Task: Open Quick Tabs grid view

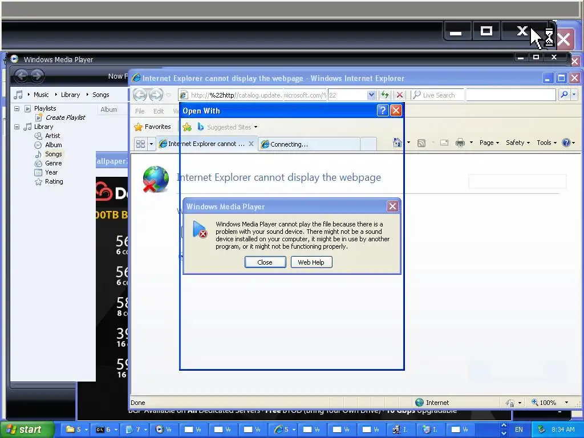Action: tap(140, 144)
